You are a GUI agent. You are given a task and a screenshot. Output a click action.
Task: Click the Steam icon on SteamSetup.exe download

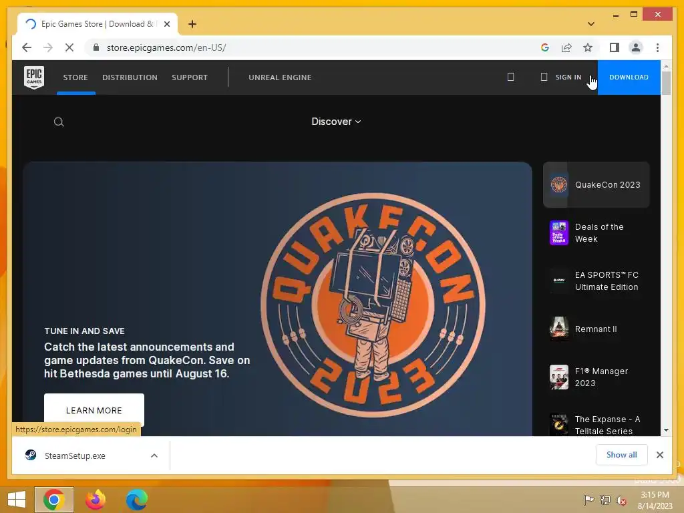pos(31,455)
